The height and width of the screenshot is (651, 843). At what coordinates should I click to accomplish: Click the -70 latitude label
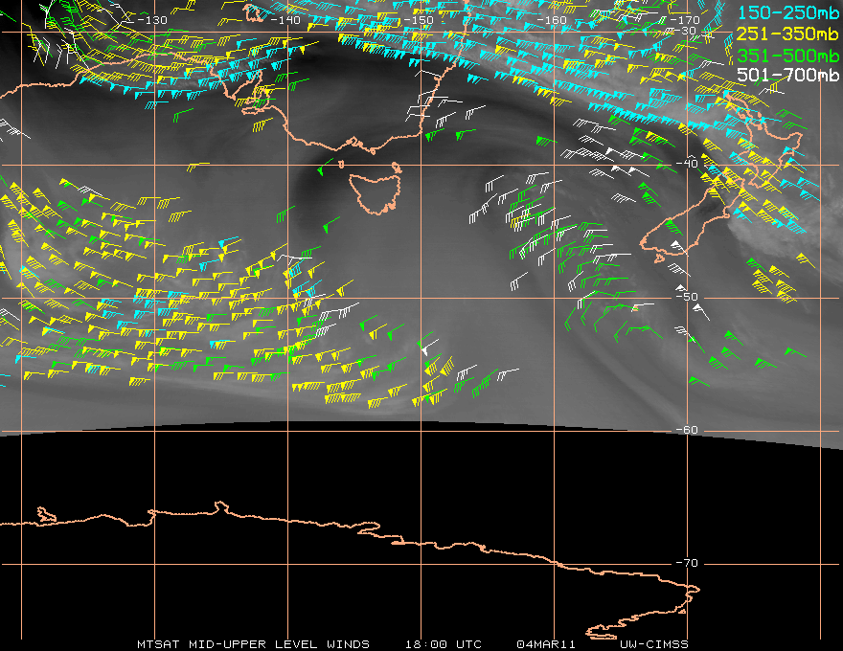[x=687, y=563]
